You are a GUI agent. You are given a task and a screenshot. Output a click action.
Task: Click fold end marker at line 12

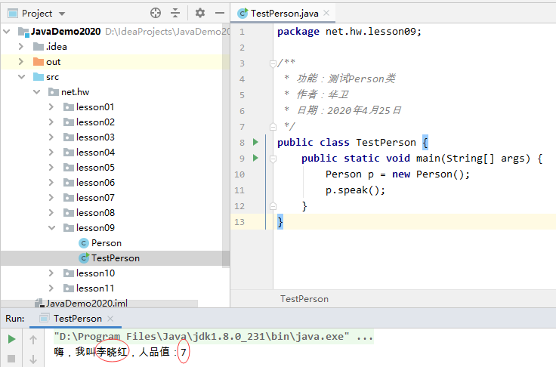[273, 205]
